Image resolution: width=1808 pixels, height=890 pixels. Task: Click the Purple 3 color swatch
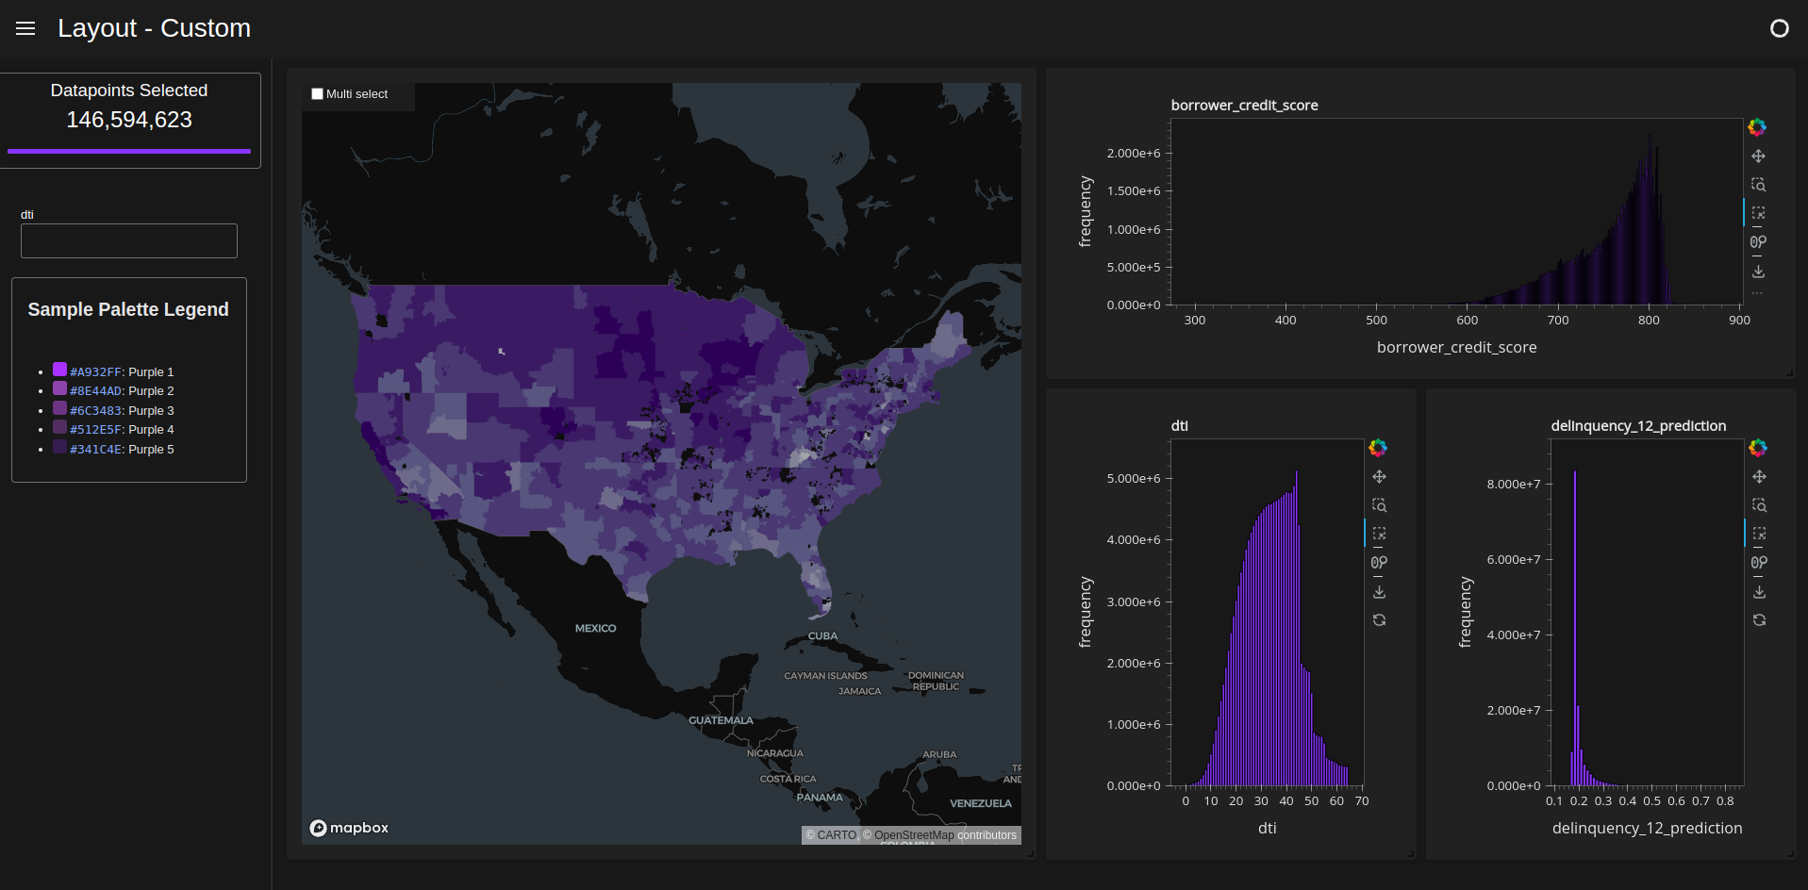(x=59, y=408)
